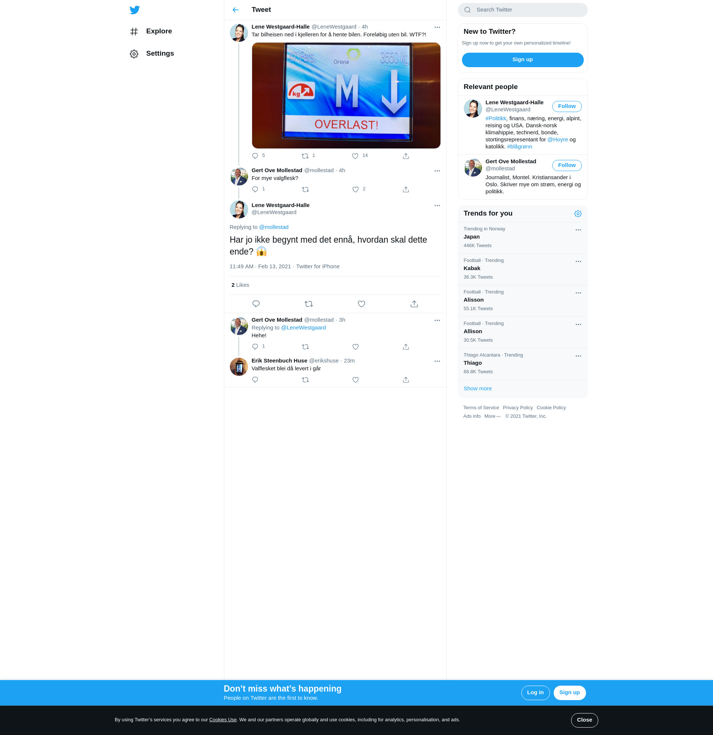Screen dimensions: 713x735
Task: Open more options on 'Hehe!' tweet
Action: 437,320
